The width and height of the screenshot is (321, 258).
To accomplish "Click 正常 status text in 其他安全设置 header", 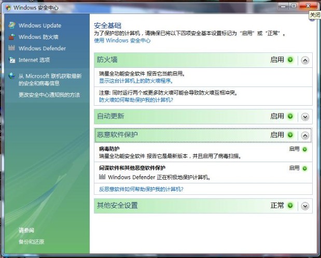I will point(277,205).
